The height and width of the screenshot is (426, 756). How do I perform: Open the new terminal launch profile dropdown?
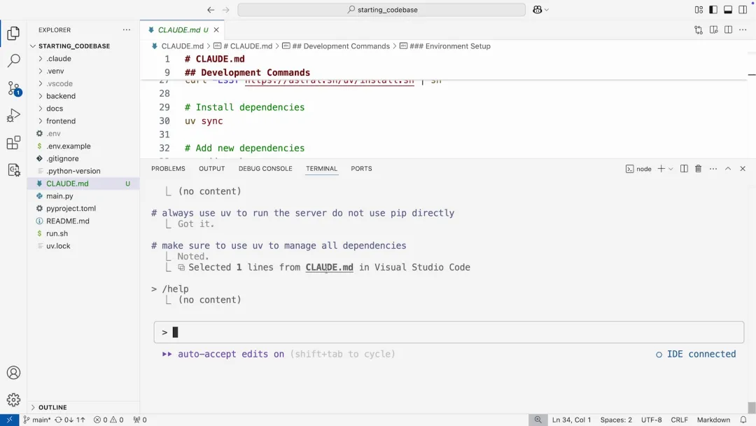(x=671, y=169)
